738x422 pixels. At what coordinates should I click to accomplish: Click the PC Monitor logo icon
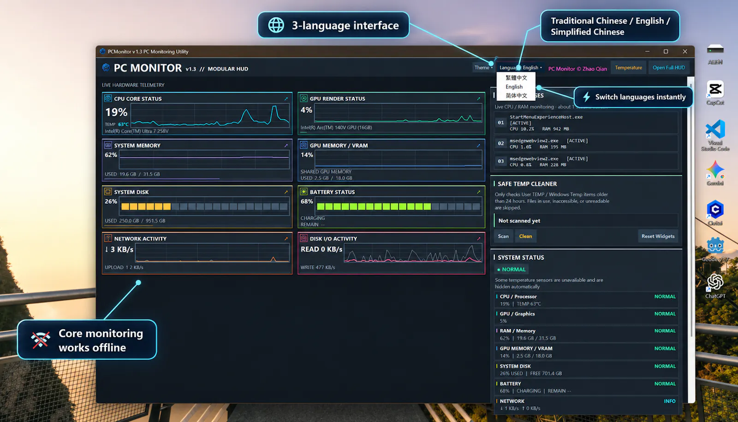pyautogui.click(x=106, y=68)
